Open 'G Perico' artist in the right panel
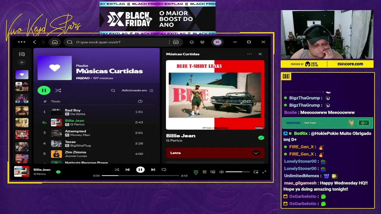This screenshot has height=214, width=381. pos(174,141)
